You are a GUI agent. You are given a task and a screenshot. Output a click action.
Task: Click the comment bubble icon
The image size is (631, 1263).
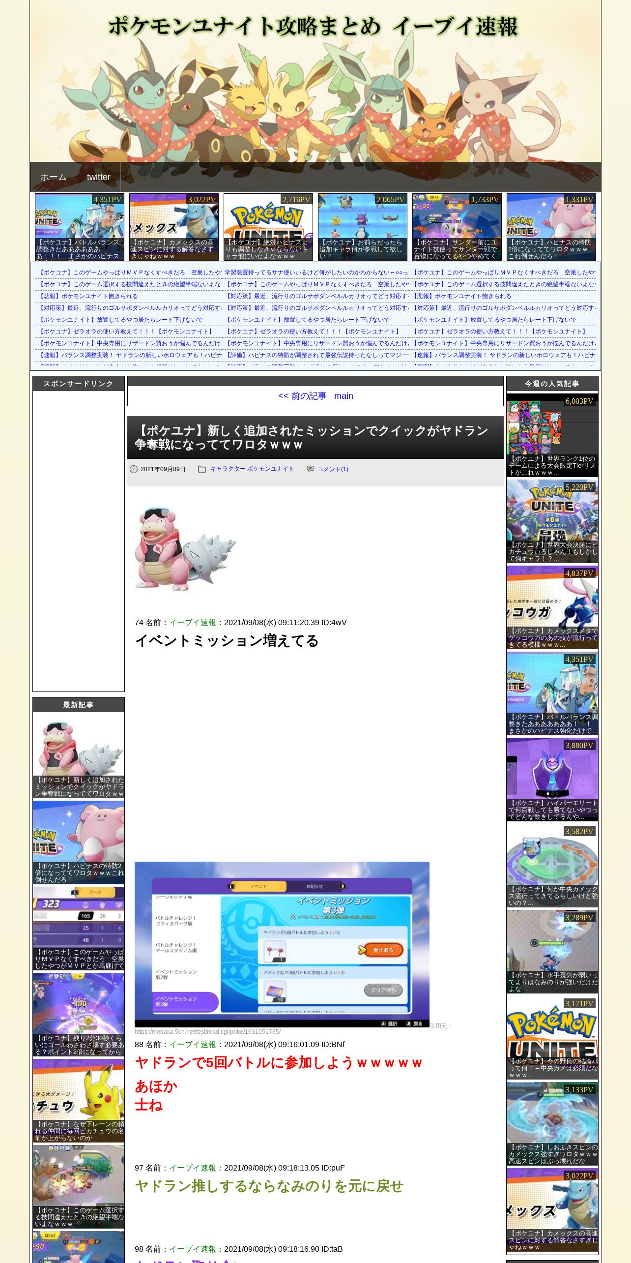point(310,469)
